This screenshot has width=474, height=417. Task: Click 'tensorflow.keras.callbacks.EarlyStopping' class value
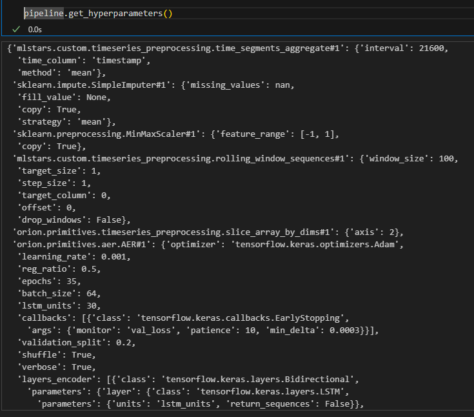tap(241, 318)
